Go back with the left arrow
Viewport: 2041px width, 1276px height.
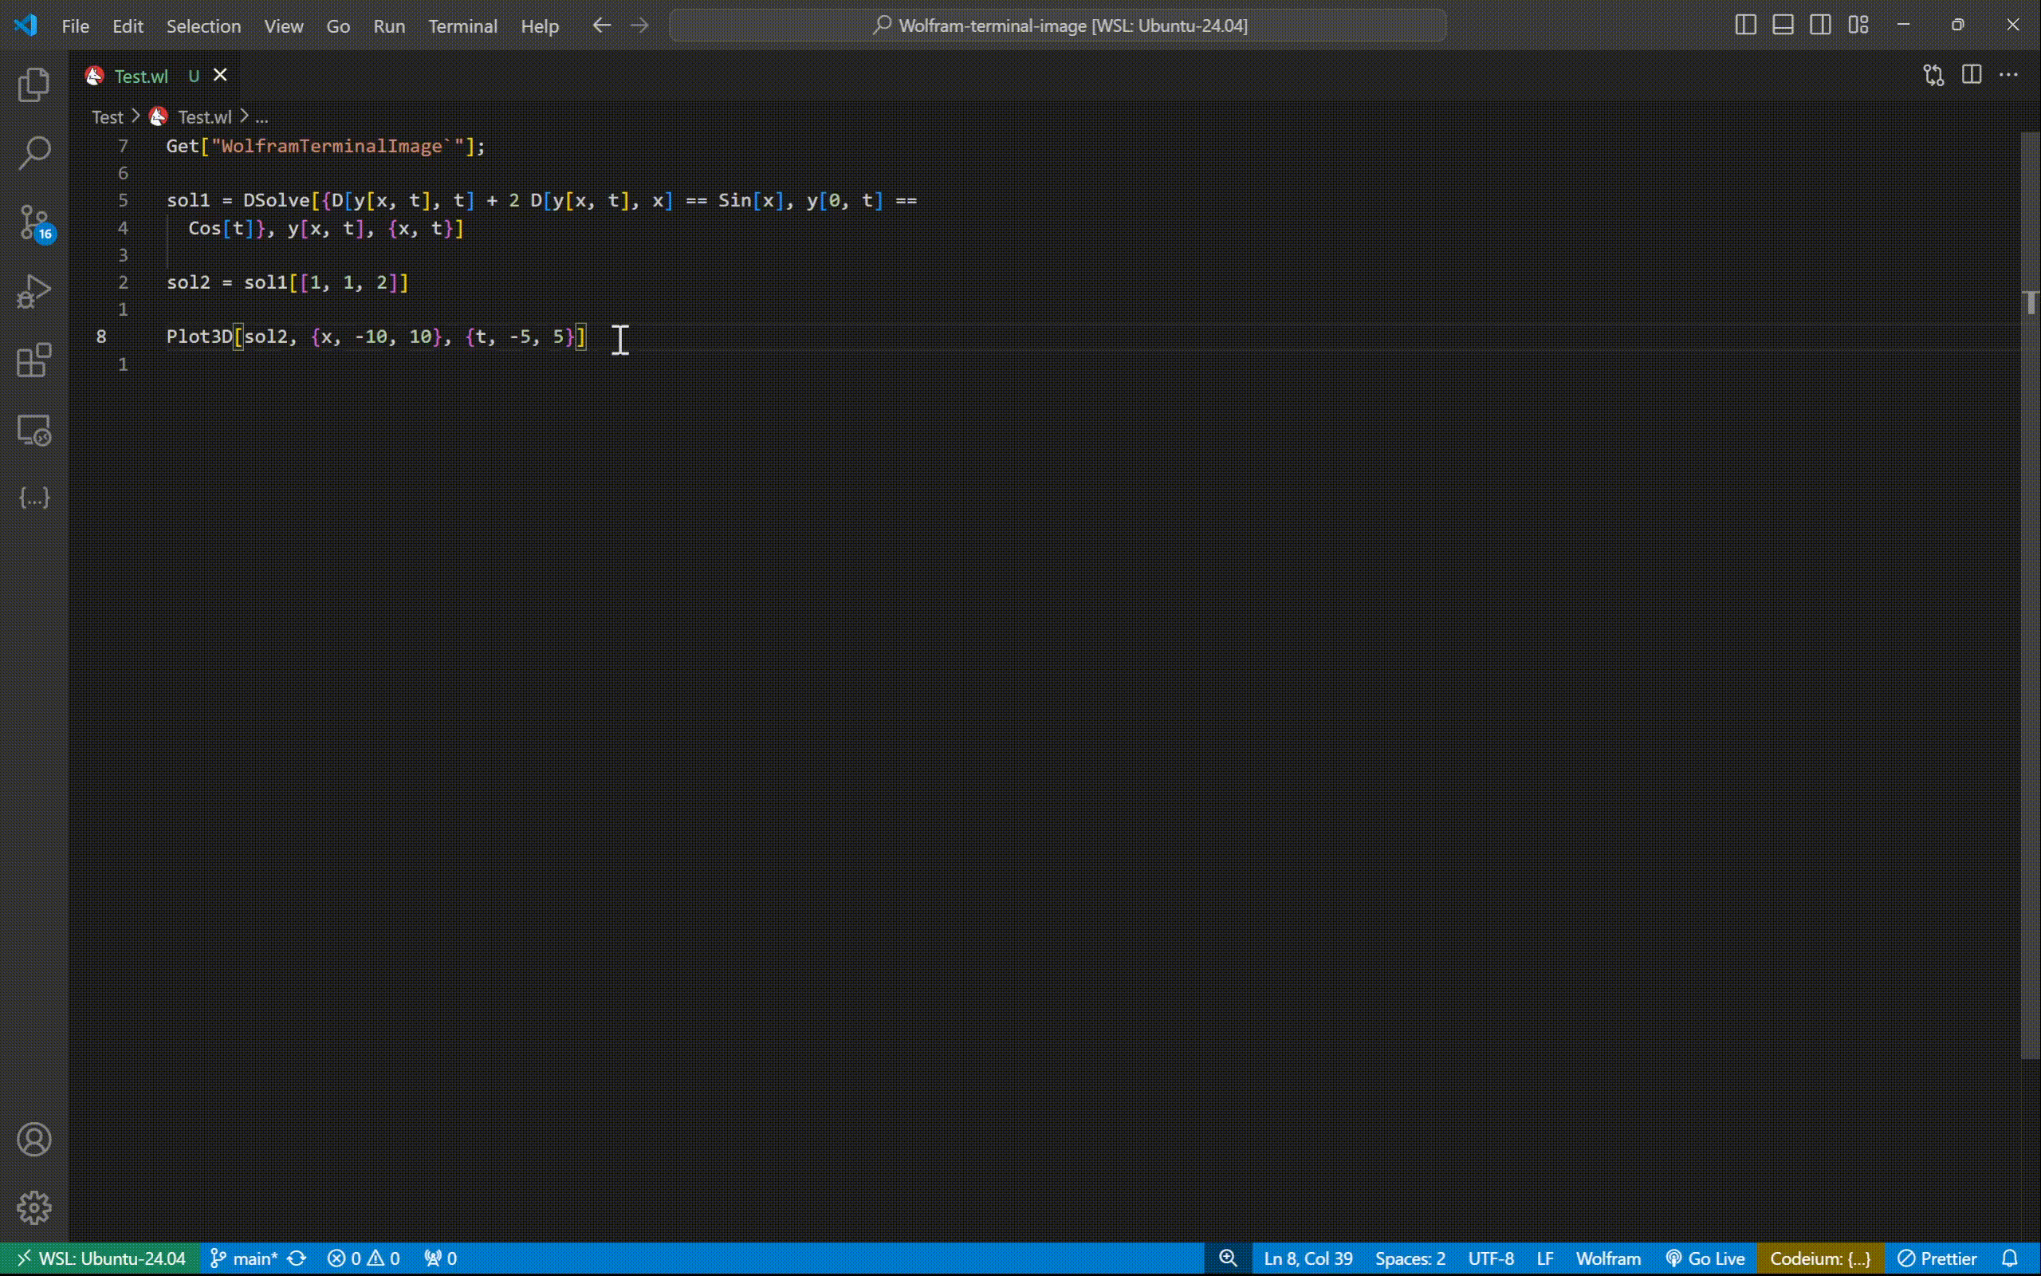(601, 26)
